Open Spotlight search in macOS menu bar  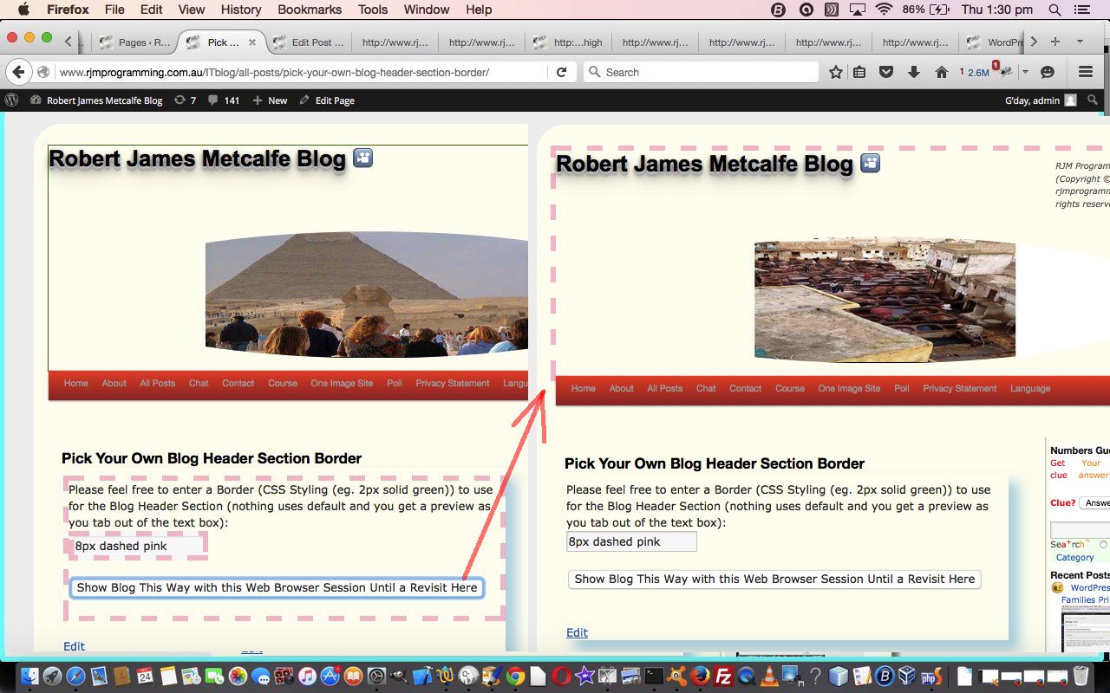click(1054, 10)
